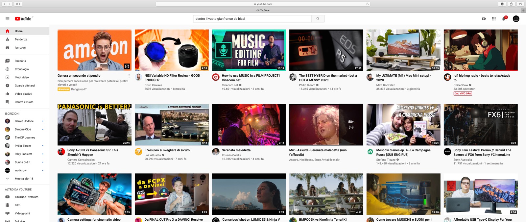Open the Sony Australia avatar beside the FX6 video

(447, 152)
